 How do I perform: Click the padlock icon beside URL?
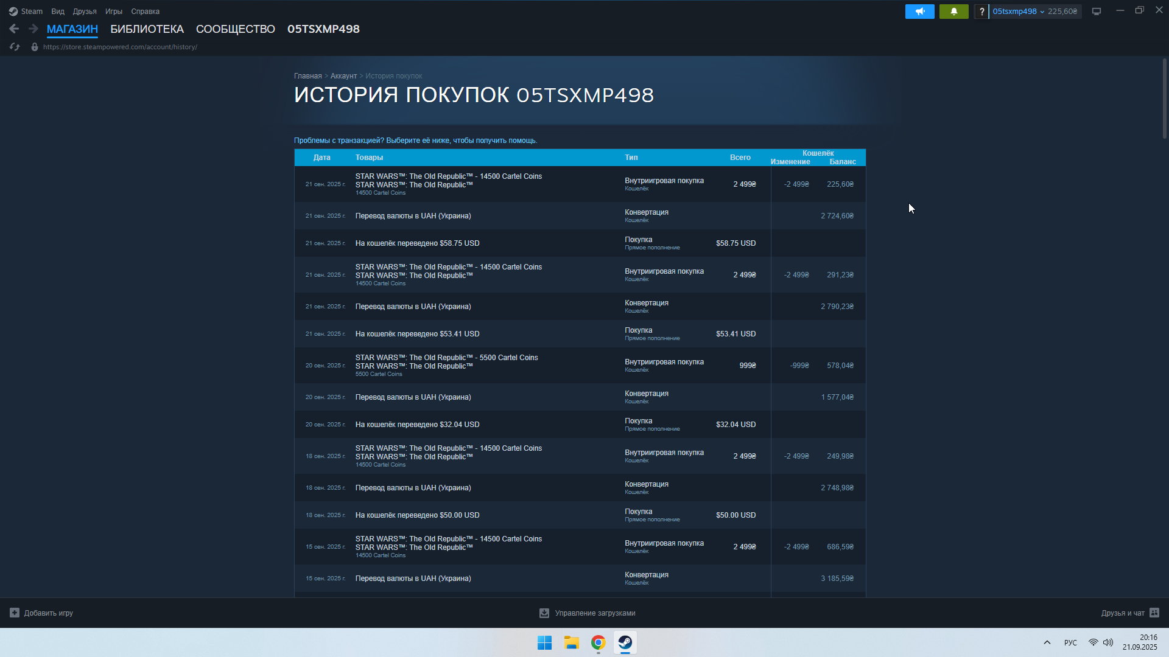35,47
